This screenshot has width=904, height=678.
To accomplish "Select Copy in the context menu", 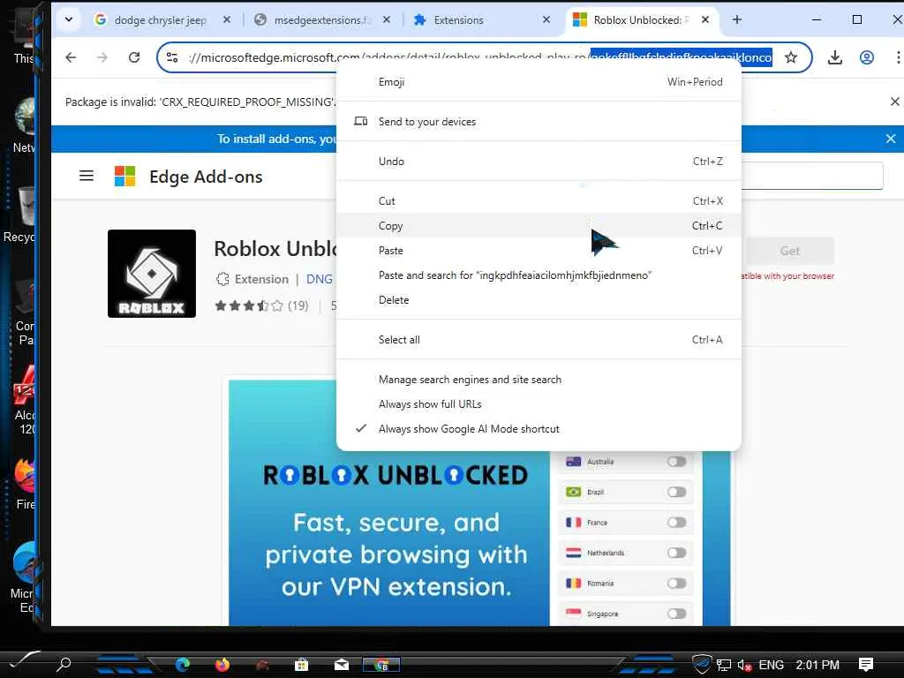I will [539, 226].
